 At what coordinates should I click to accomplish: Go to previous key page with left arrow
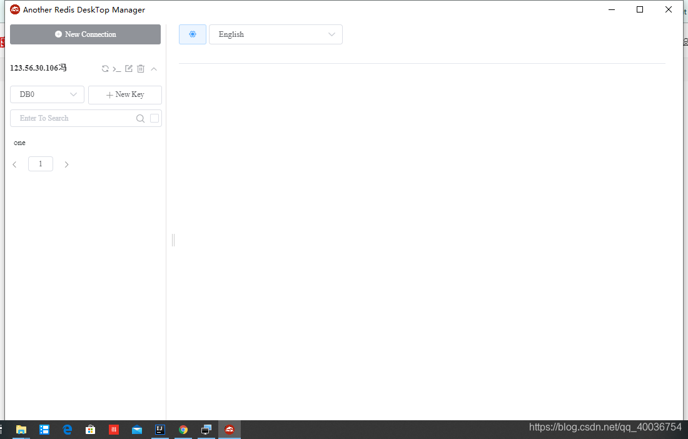(x=14, y=164)
